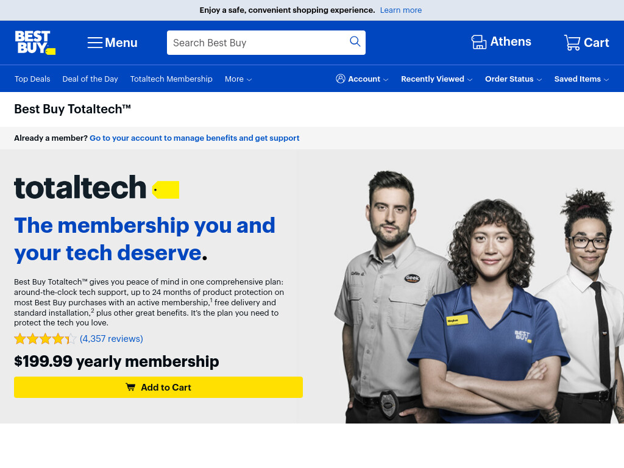
Task: Click the Best Buy logo
Action: point(35,43)
